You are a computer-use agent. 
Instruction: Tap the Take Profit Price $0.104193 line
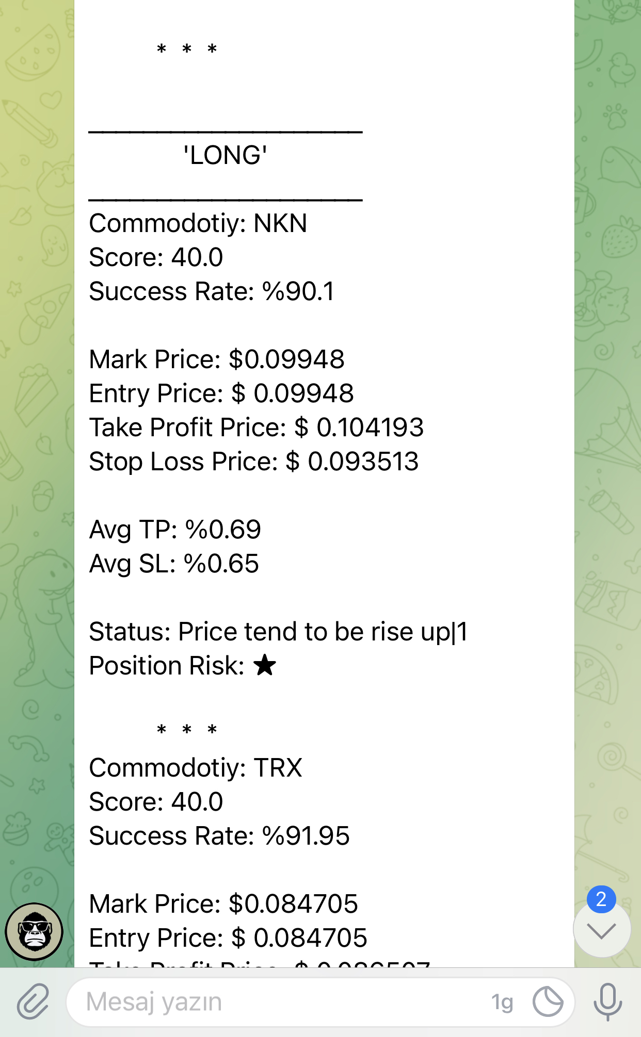click(x=257, y=427)
